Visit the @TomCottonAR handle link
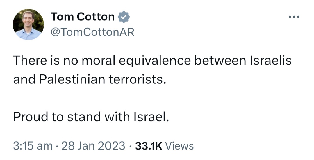Image resolution: width=314 pixels, height=160 pixels. pyautogui.click(x=92, y=32)
